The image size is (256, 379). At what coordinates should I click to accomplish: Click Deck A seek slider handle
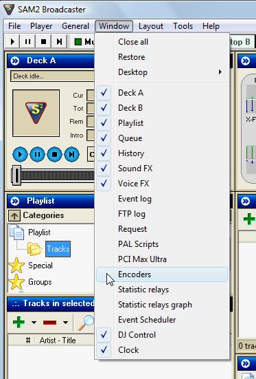[16, 175]
